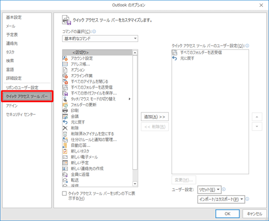Pick the 新しいタスク clipboard icon

tap(65, 151)
